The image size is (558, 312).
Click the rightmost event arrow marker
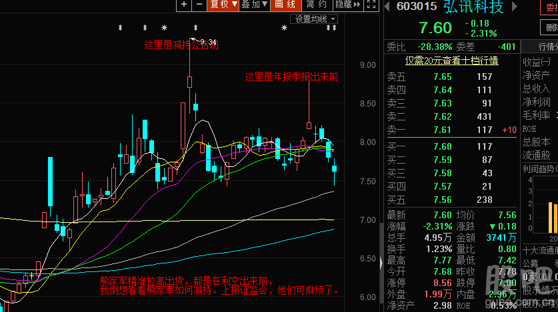tap(334, 28)
